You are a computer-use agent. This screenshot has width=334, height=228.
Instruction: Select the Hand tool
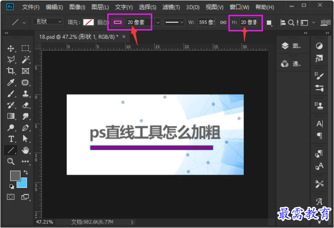[x=26, y=150]
